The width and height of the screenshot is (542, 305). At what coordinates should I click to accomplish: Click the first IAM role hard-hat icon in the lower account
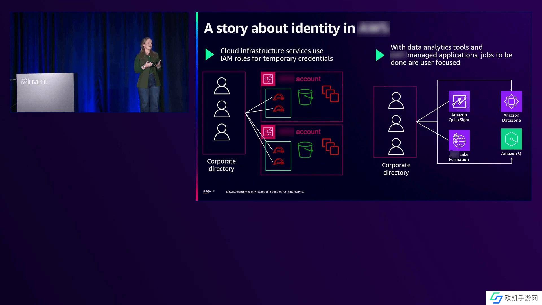[279, 150]
